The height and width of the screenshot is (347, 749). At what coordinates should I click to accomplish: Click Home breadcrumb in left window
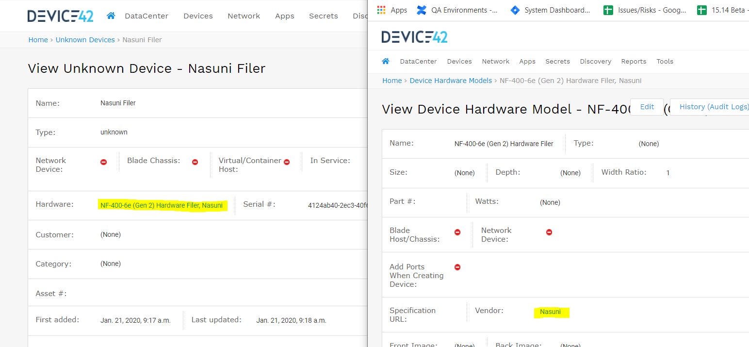coord(38,40)
